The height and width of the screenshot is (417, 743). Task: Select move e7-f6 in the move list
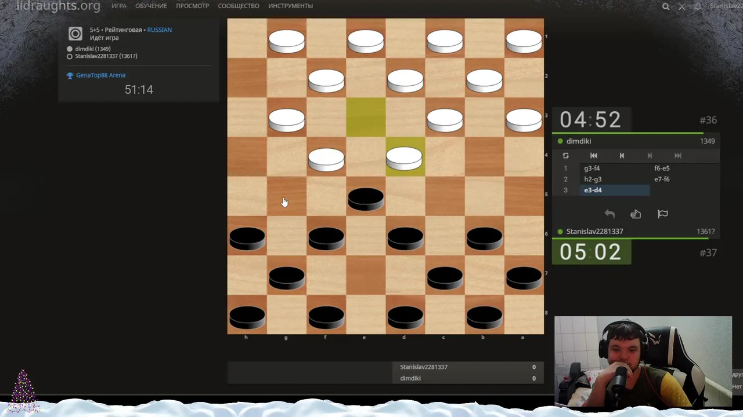(684, 179)
